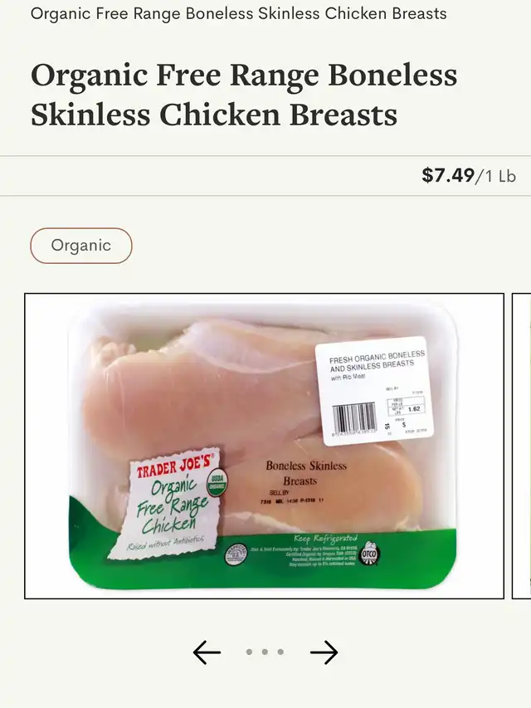Tap the Organic tag pill
Viewport: 531px width, 708px height.
coord(81,246)
